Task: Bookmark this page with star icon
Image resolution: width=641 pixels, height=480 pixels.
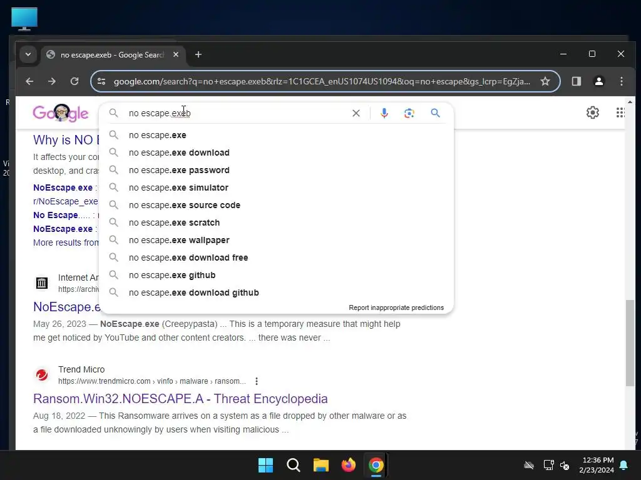Action: [545, 81]
